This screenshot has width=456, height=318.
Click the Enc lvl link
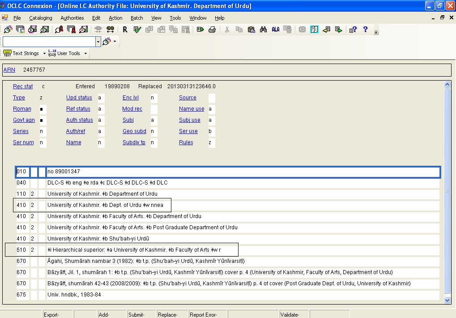click(x=131, y=98)
